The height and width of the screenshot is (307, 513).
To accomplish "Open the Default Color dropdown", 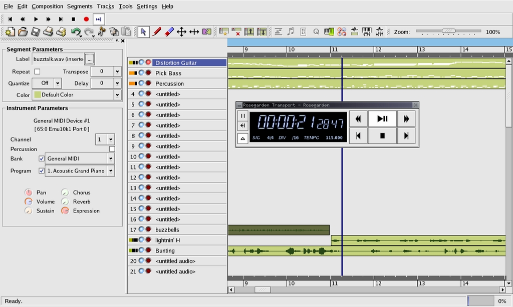I will pos(77,95).
